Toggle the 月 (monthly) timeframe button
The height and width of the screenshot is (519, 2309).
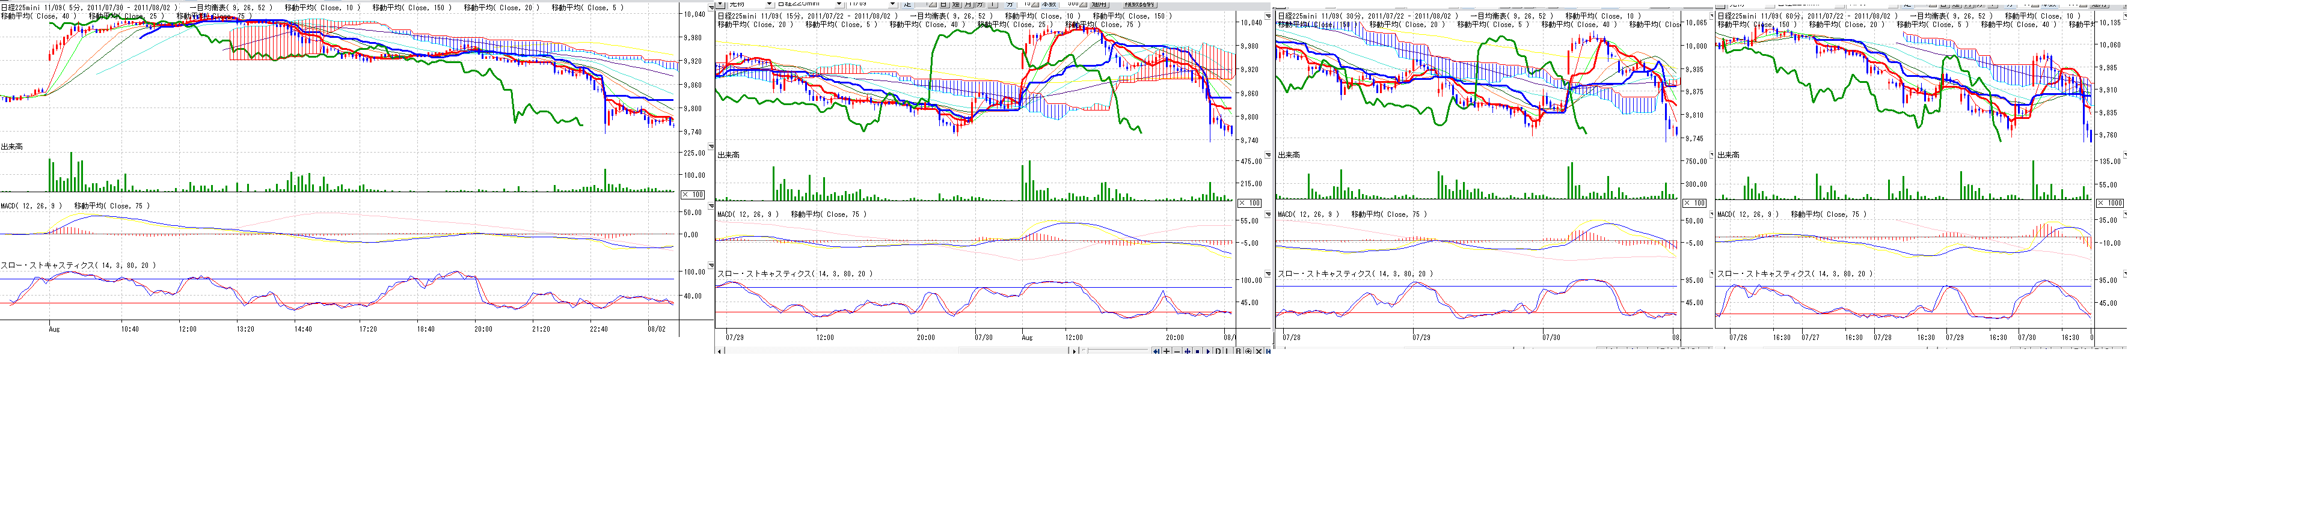[x=969, y=4]
